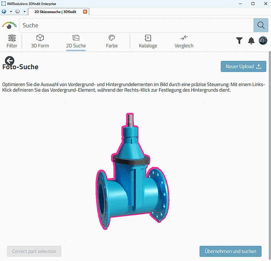Click the 3Dfindit gauge logo
The image size is (271, 261).
pyautogui.click(x=9, y=25)
